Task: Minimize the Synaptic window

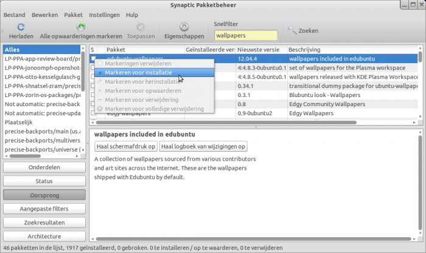Action: click(x=405, y=5)
